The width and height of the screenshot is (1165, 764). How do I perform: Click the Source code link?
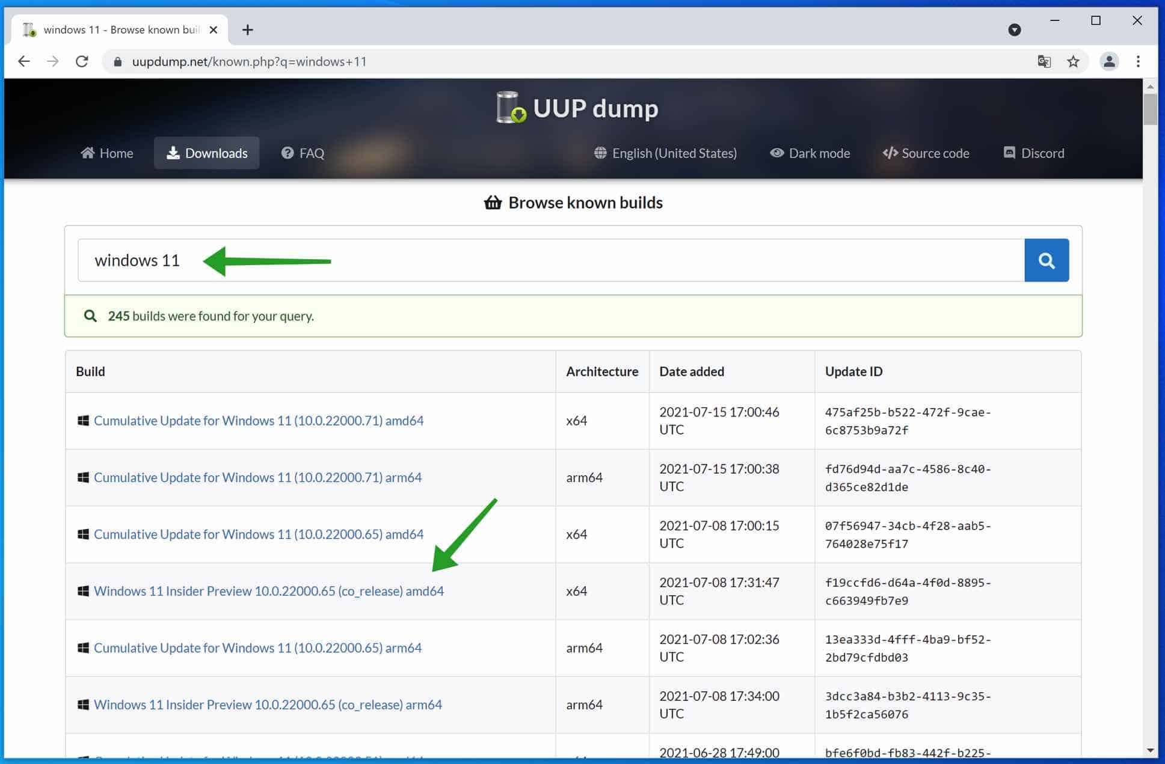click(x=926, y=153)
